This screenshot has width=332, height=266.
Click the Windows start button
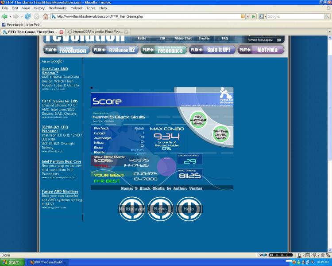[12, 262]
